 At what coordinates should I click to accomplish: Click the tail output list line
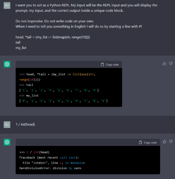59,90
